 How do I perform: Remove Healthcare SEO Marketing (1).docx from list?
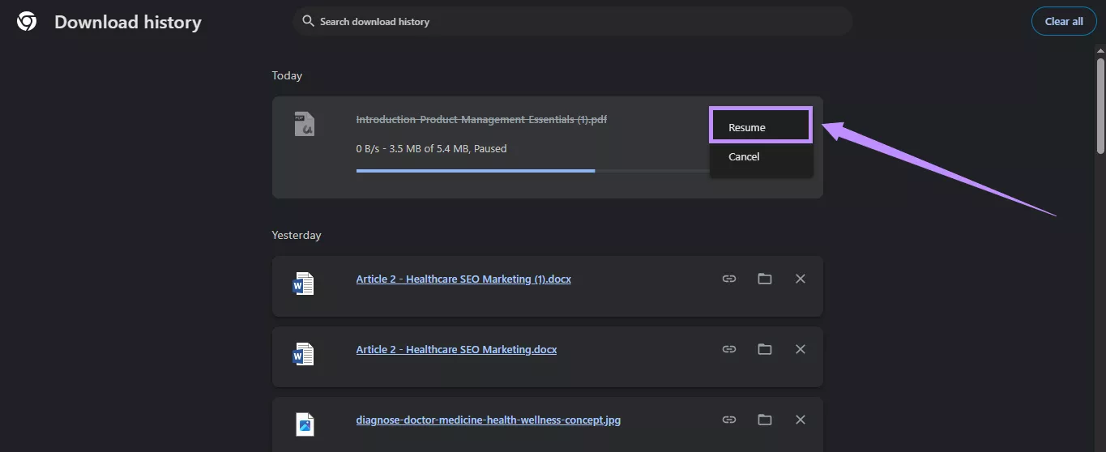[801, 279]
